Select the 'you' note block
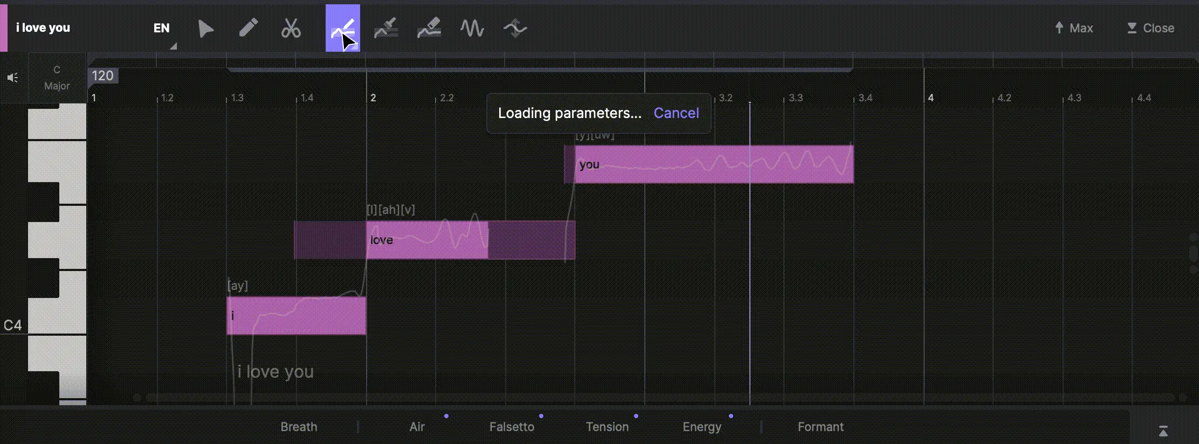Image resolution: width=1199 pixels, height=444 pixels. (x=709, y=164)
